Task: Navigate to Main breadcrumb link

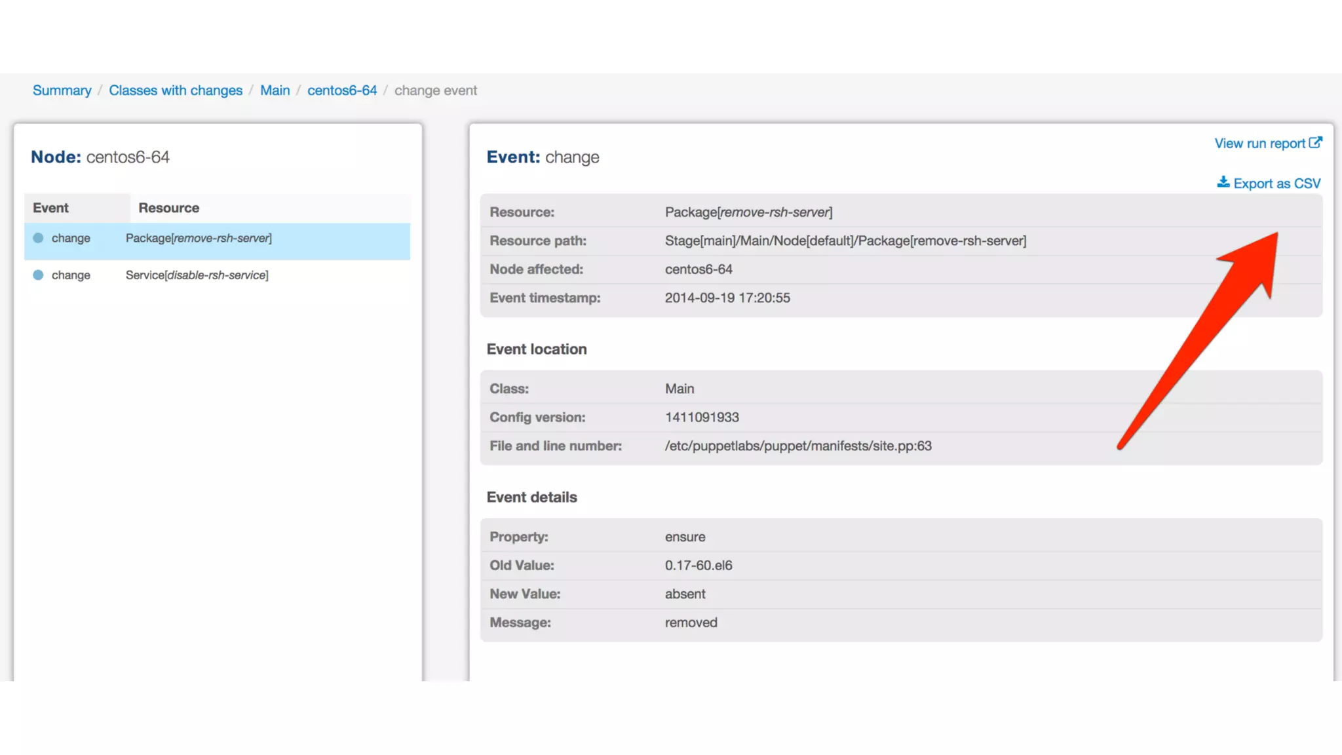Action: [275, 90]
